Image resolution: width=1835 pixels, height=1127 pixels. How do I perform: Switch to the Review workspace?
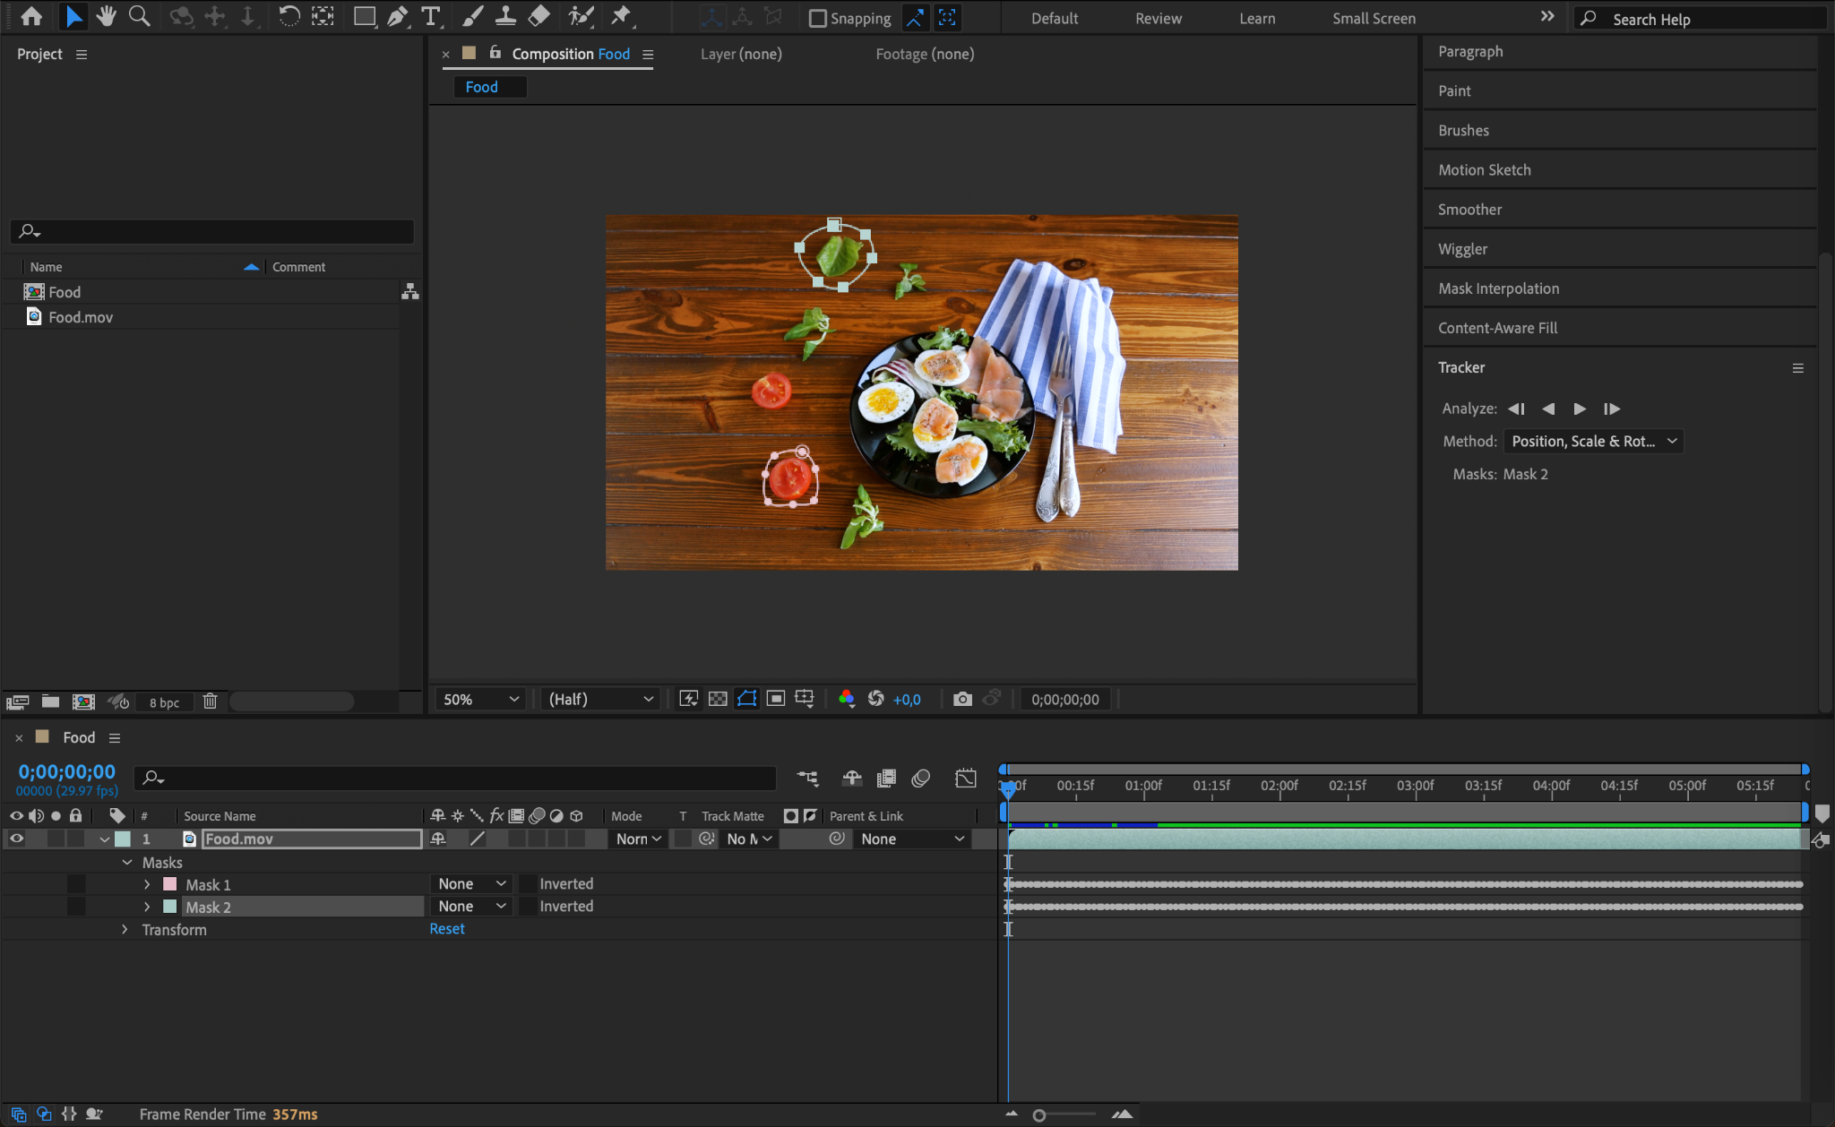pos(1158,18)
